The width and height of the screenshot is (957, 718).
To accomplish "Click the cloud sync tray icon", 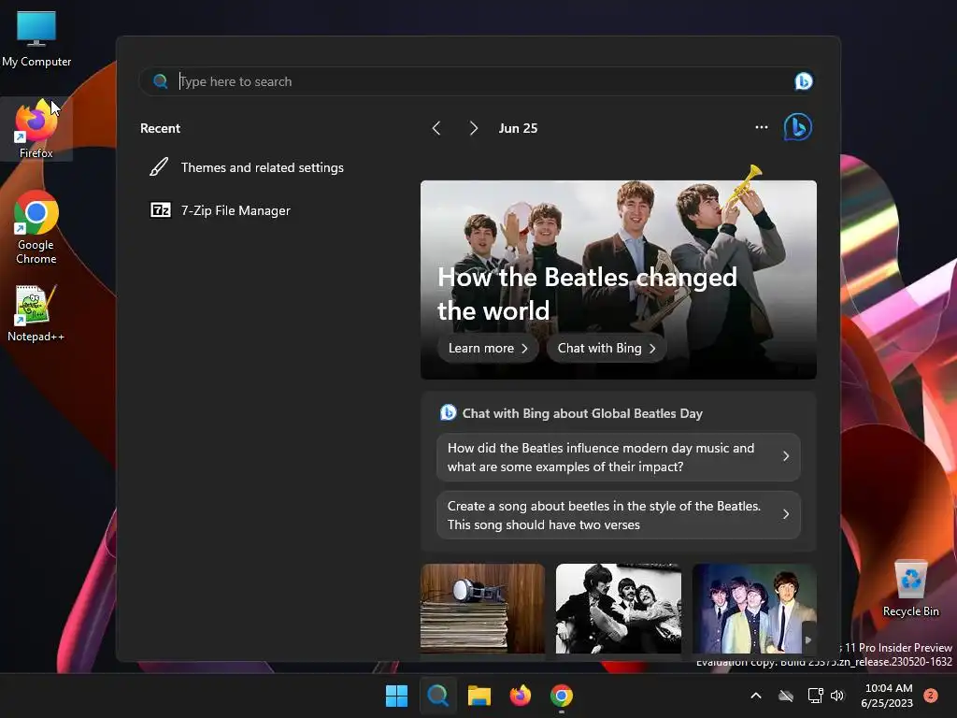I will click(786, 696).
